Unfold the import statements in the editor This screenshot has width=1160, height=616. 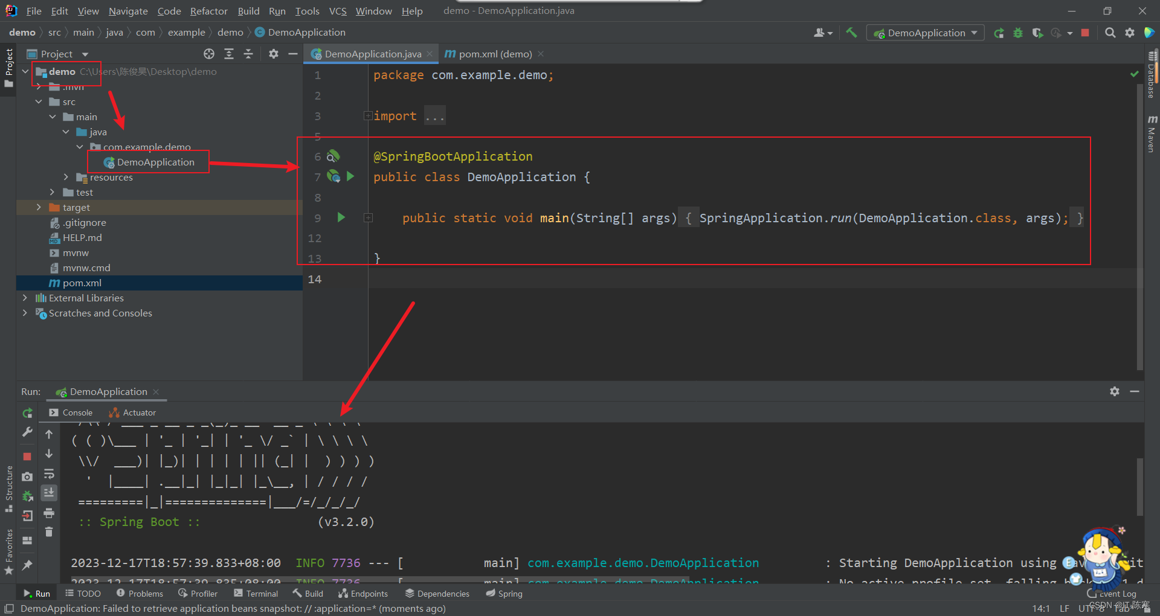point(367,115)
